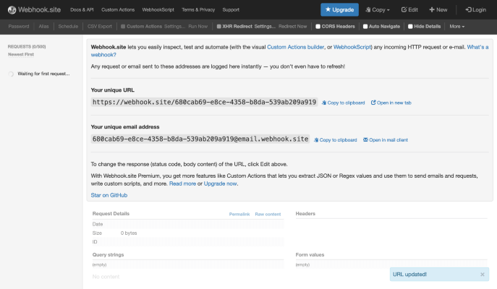497x289 pixels.
Task: Open the Support menu item
Action: coord(231,10)
